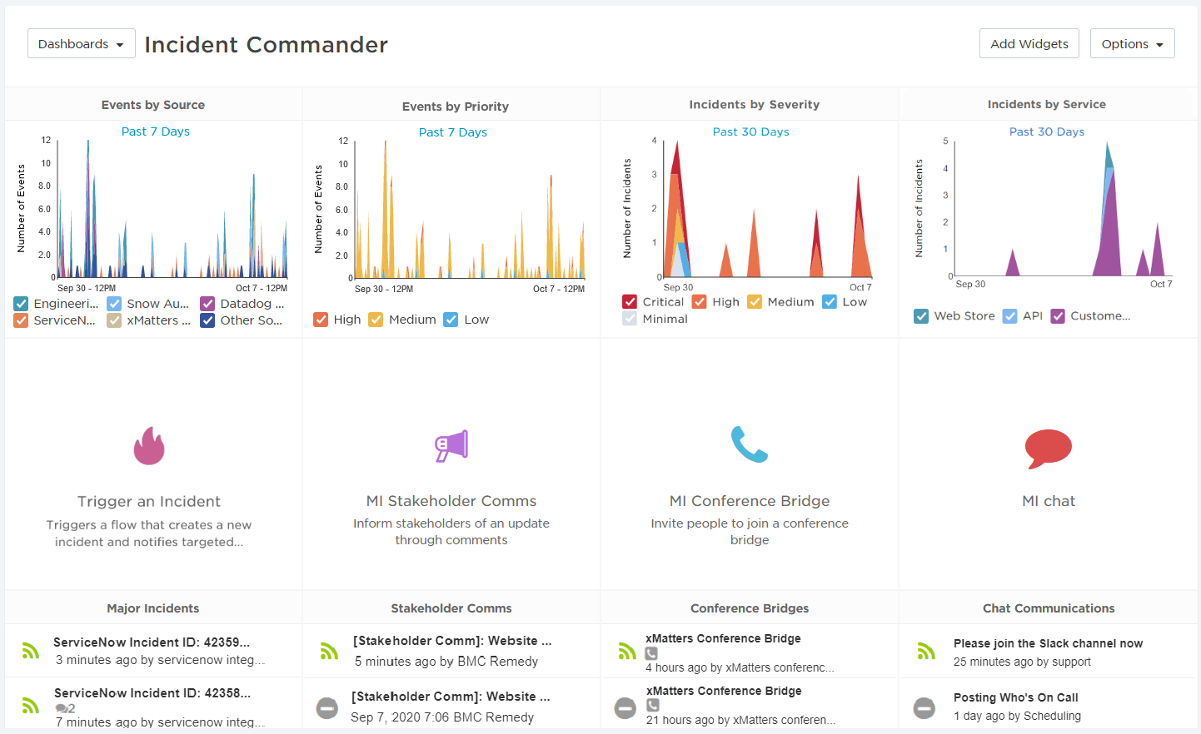This screenshot has height=734, width=1201.
Task: Click the gray status icon on Posting Who's On Call
Action: 924,708
